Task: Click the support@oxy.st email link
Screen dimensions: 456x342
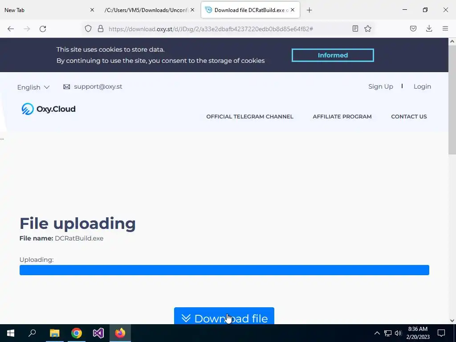Action: [x=98, y=87]
